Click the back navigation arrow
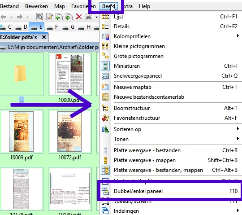 coord(4,17)
